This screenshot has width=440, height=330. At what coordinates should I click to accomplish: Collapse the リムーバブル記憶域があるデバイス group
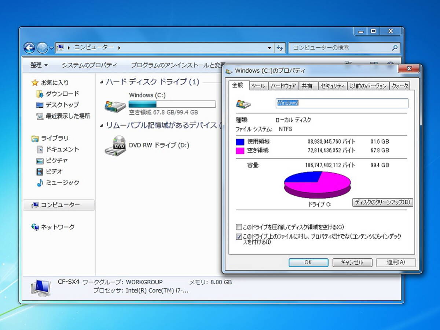[x=102, y=126]
